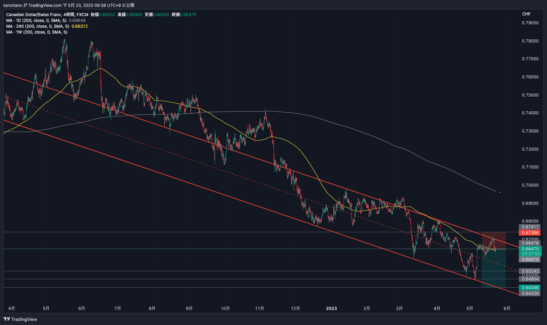Select the red stop-loss zone of short position
Viewport: 547px width, 325px height.
tap(494, 241)
